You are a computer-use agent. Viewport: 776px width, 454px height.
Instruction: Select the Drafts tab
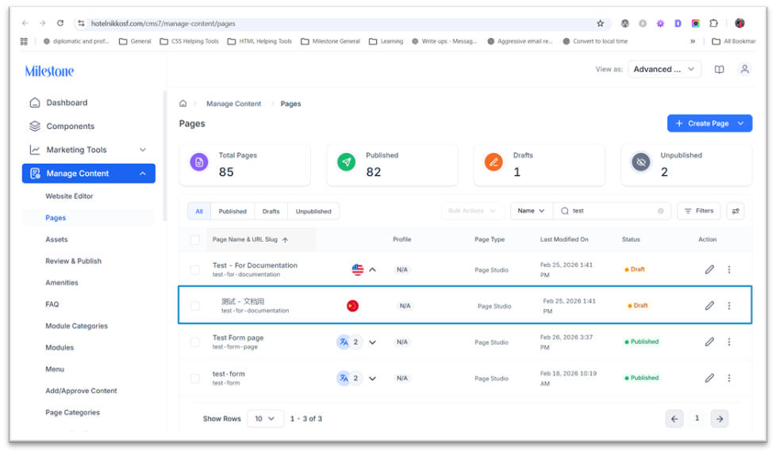pyautogui.click(x=271, y=212)
